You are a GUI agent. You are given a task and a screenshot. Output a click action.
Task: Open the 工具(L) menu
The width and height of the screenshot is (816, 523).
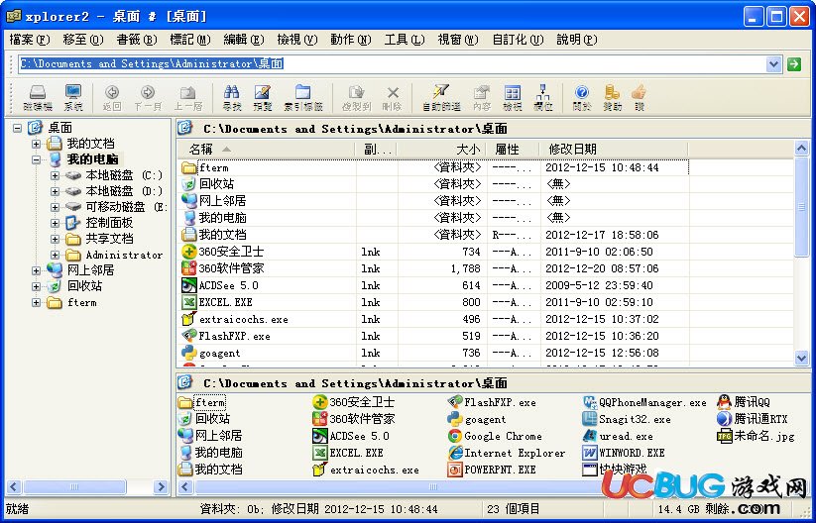coord(405,40)
